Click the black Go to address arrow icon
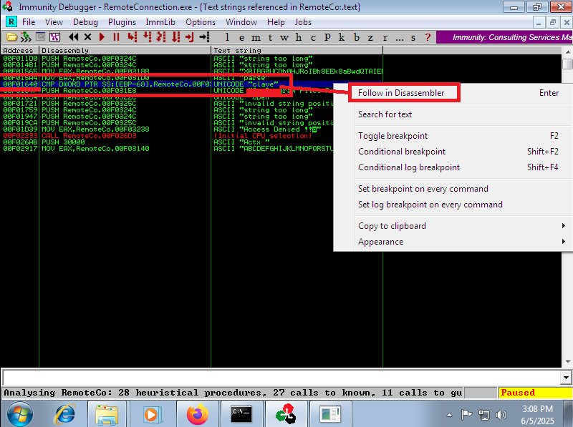 [204, 37]
